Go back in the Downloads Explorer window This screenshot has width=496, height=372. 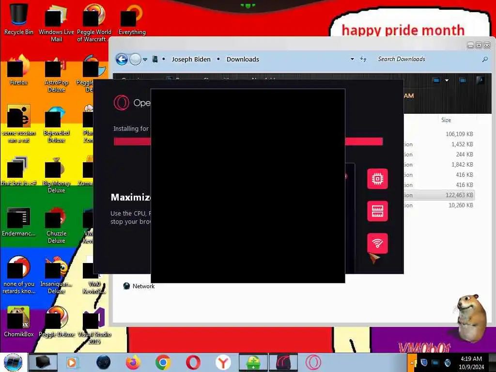122,59
